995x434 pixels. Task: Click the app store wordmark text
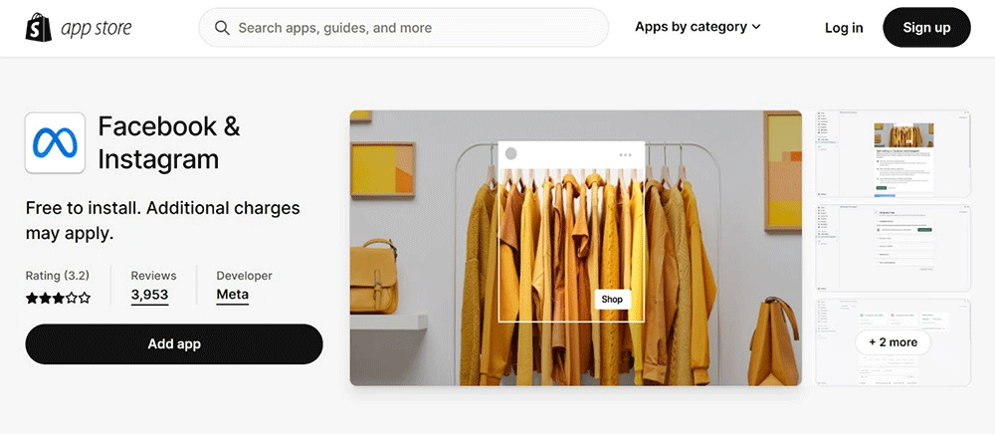(x=97, y=28)
